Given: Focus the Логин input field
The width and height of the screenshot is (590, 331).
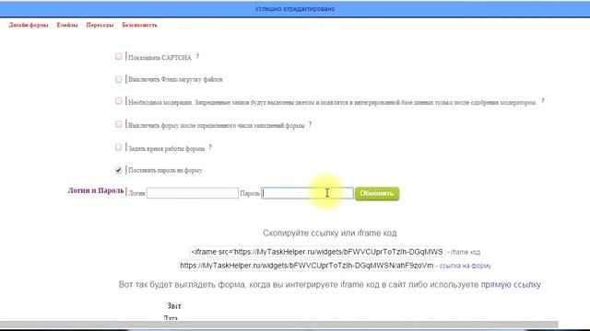Looking at the screenshot, I should (193, 193).
